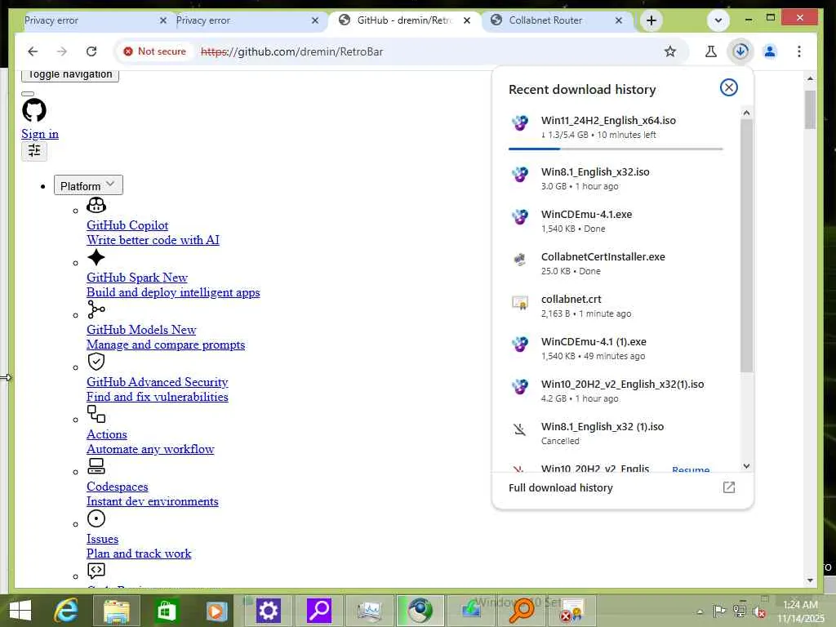Click the Win11 ISO download progress bar
836x627 pixels.
click(x=616, y=149)
